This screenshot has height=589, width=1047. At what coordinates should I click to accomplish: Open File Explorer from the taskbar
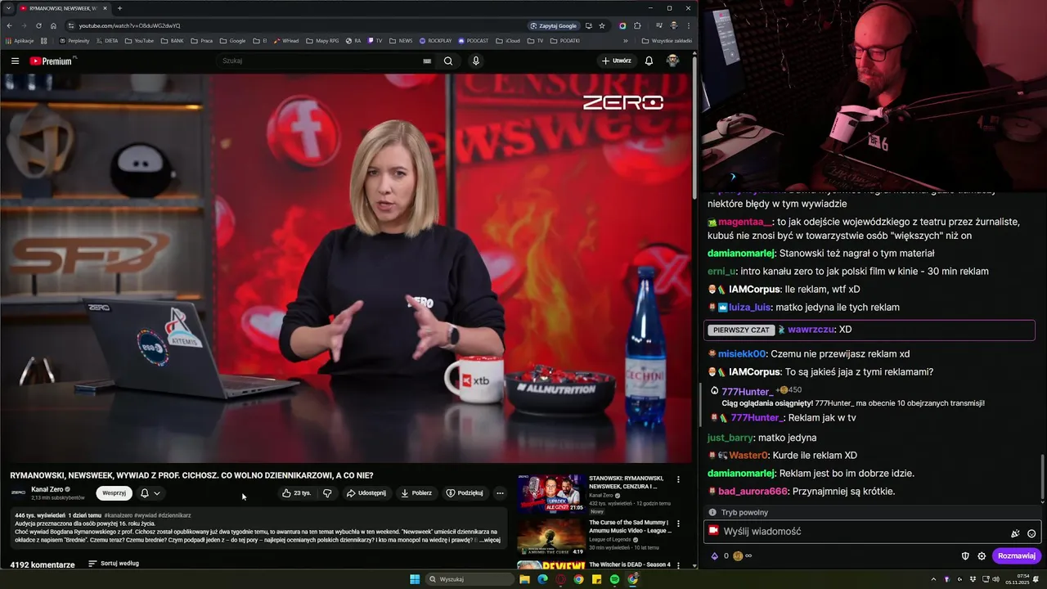click(524, 579)
